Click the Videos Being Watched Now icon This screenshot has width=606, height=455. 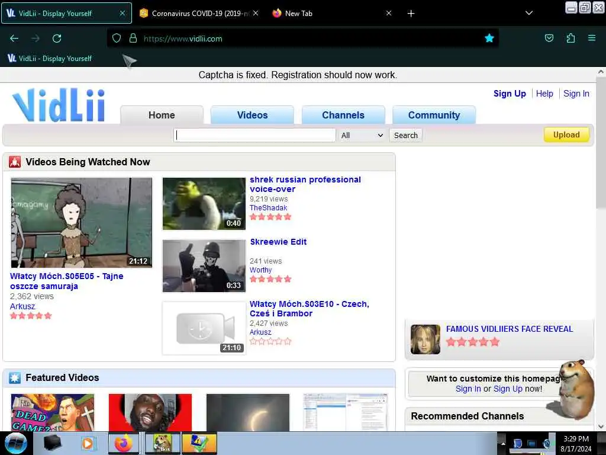pyautogui.click(x=15, y=162)
